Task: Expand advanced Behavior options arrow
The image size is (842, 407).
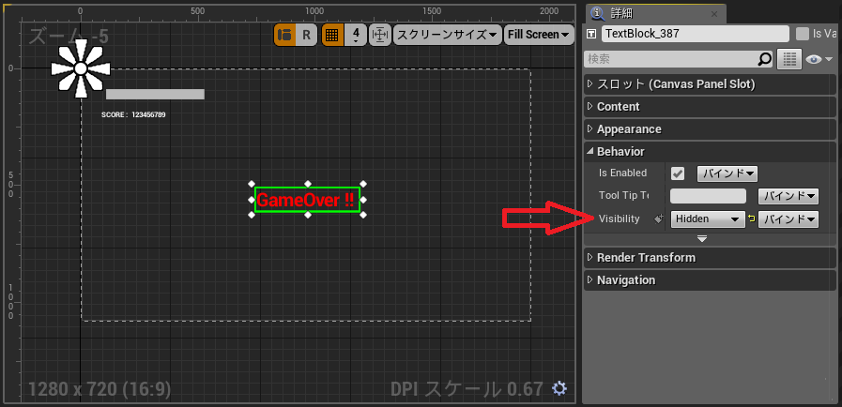Action: tap(702, 238)
